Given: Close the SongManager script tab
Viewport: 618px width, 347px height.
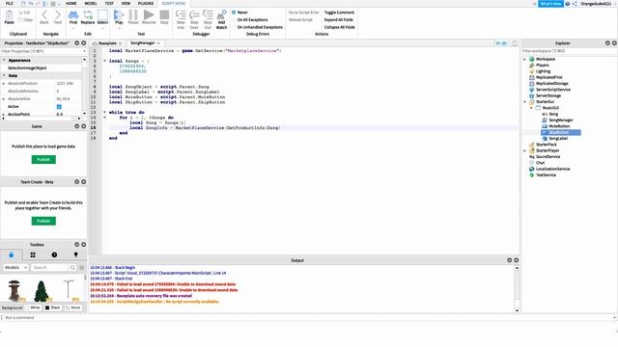Looking at the screenshot, I should pyautogui.click(x=158, y=43).
